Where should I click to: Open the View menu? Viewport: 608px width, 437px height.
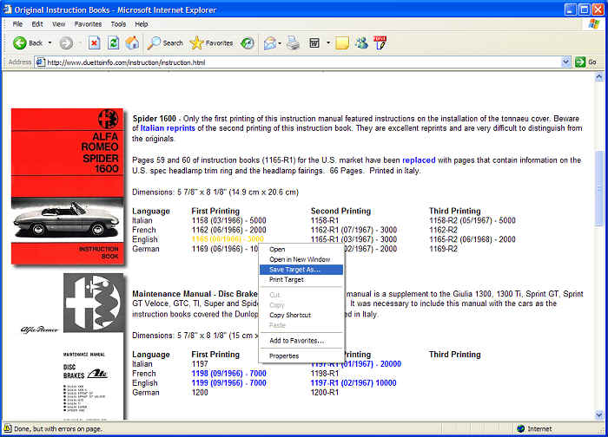click(x=58, y=24)
